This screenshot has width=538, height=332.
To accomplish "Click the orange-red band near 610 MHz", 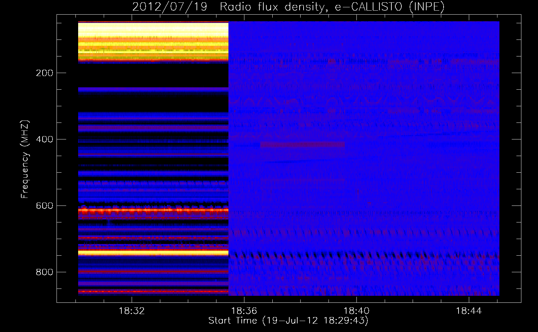I will [x=153, y=210].
